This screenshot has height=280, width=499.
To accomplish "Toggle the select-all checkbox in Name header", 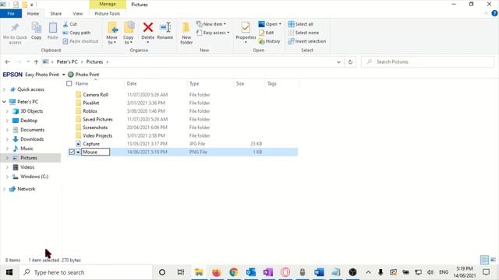I will point(69,84).
